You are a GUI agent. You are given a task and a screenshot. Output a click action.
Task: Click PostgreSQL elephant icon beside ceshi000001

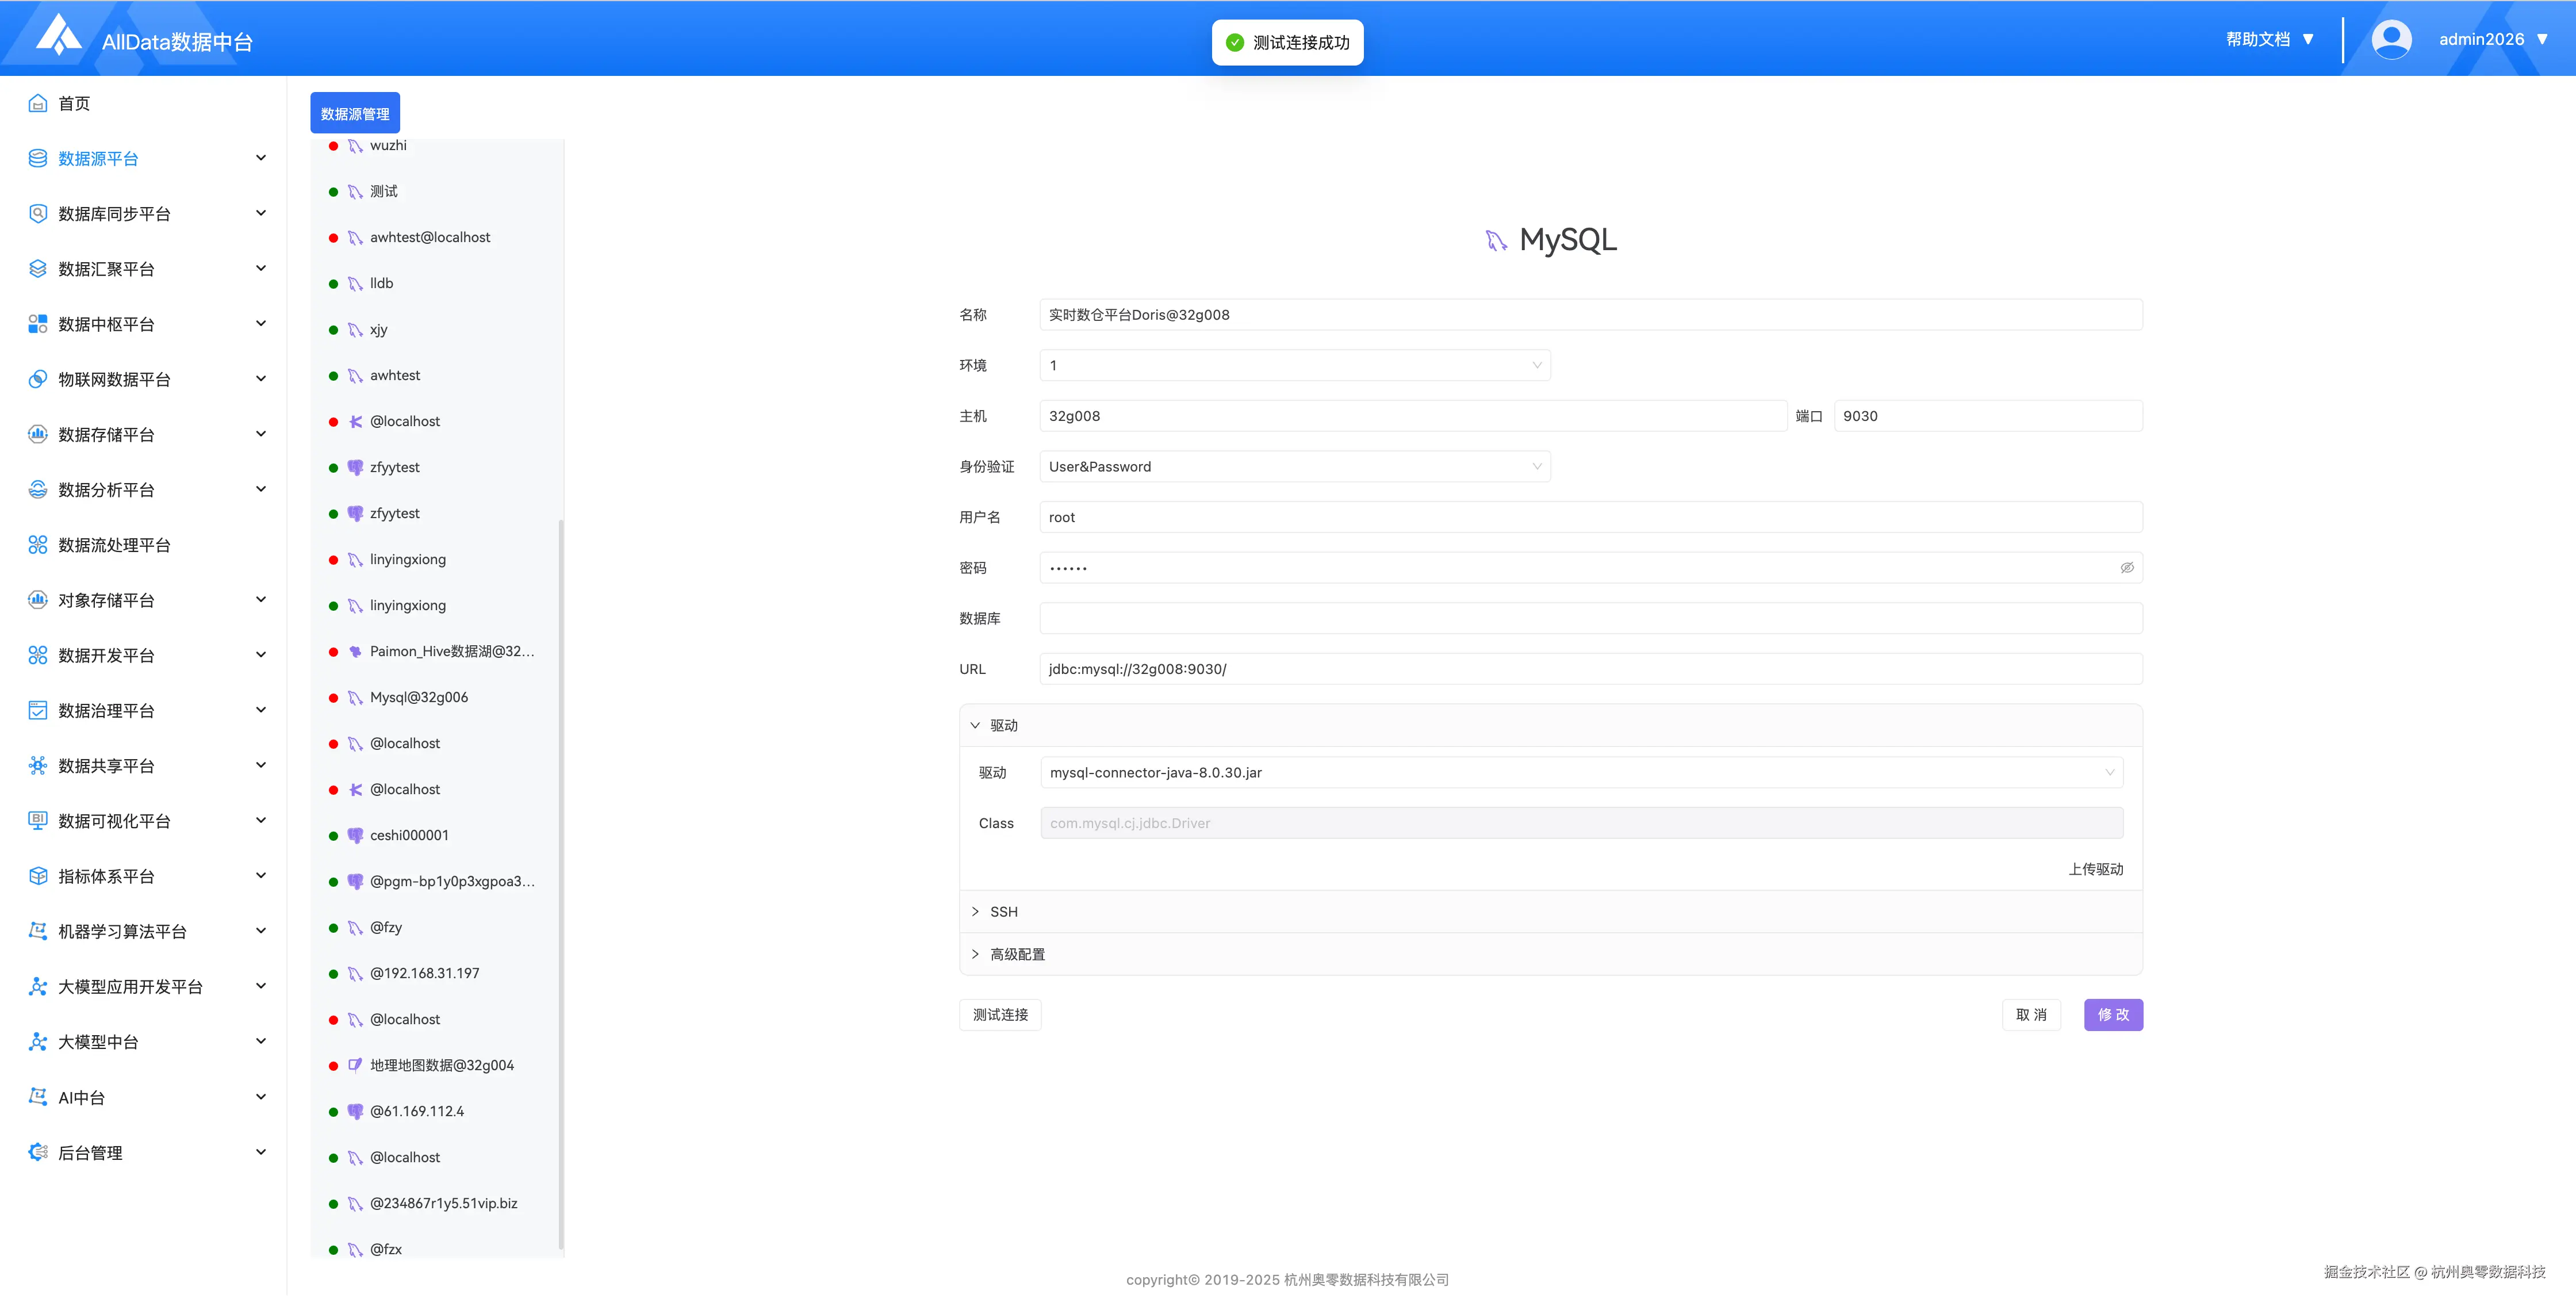(355, 835)
